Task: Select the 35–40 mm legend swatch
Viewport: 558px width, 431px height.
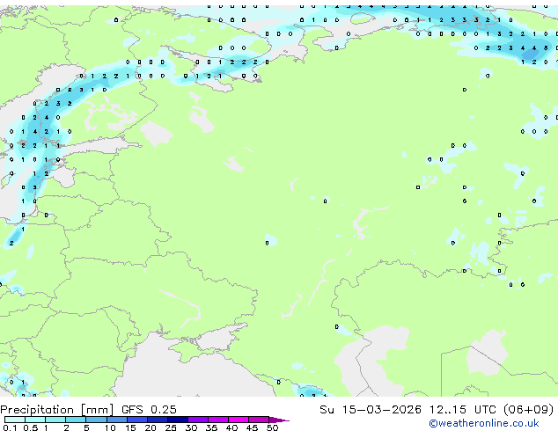Action: [x=218, y=420]
